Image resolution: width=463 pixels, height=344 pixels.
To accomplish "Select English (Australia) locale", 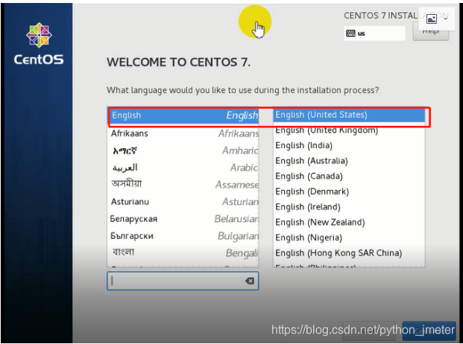I will [349, 161].
